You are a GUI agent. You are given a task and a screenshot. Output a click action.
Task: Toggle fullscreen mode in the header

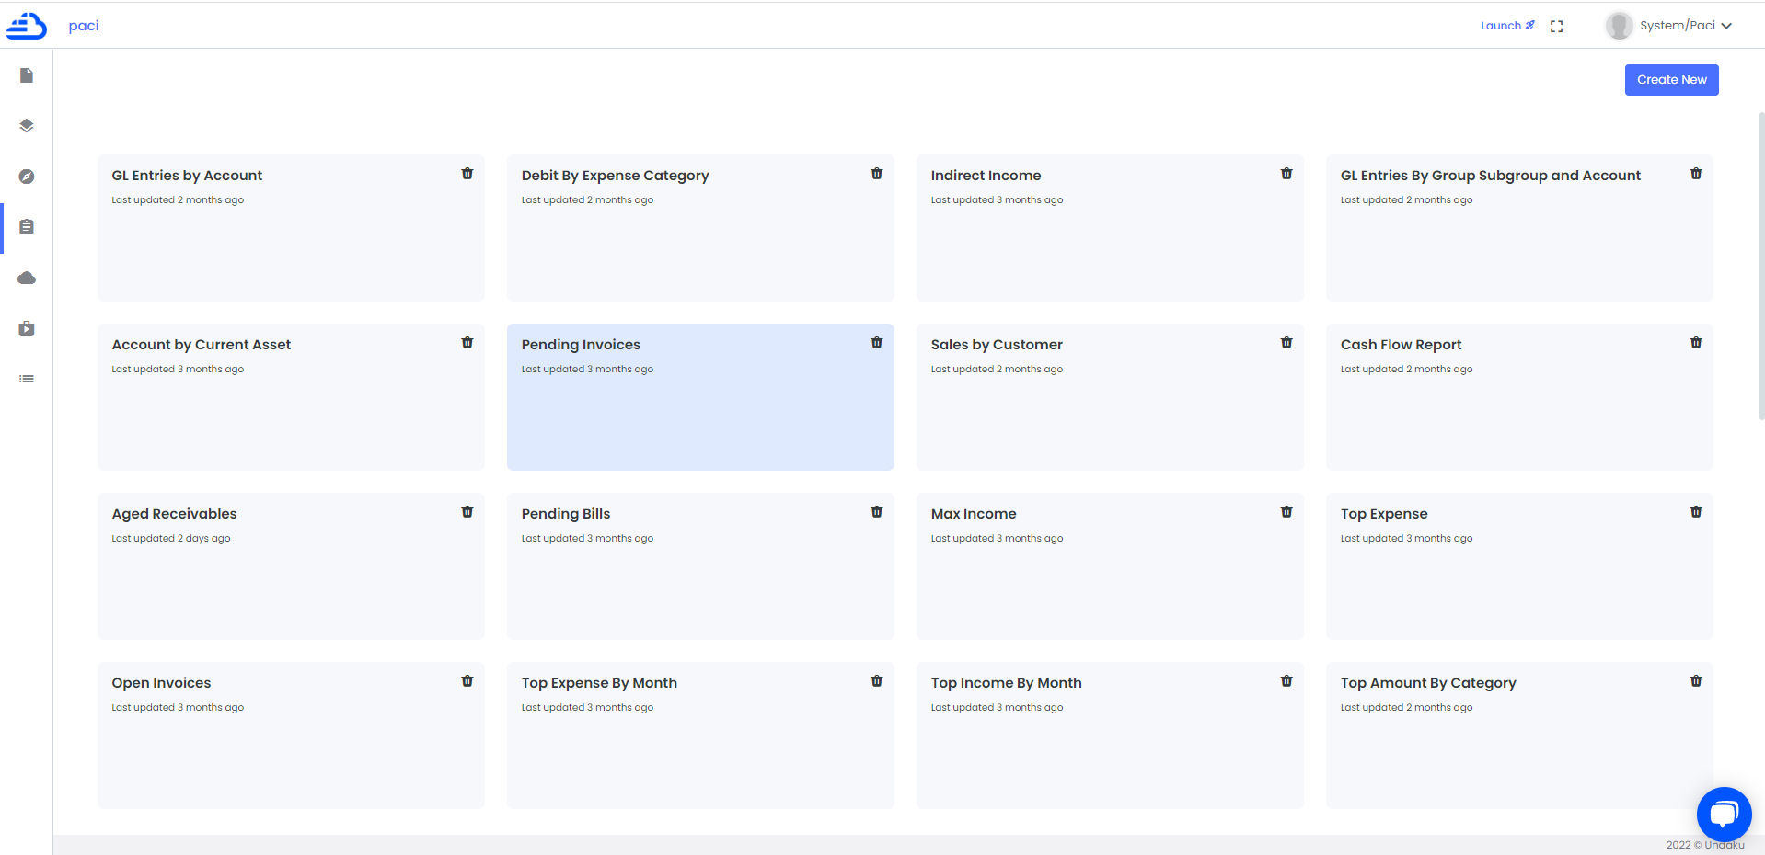point(1557,27)
